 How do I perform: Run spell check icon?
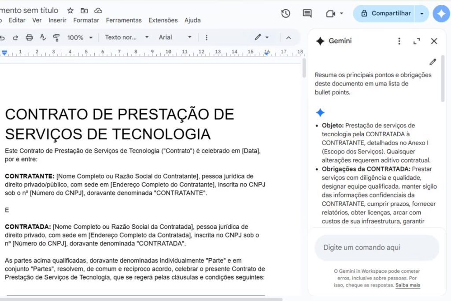[43, 37]
